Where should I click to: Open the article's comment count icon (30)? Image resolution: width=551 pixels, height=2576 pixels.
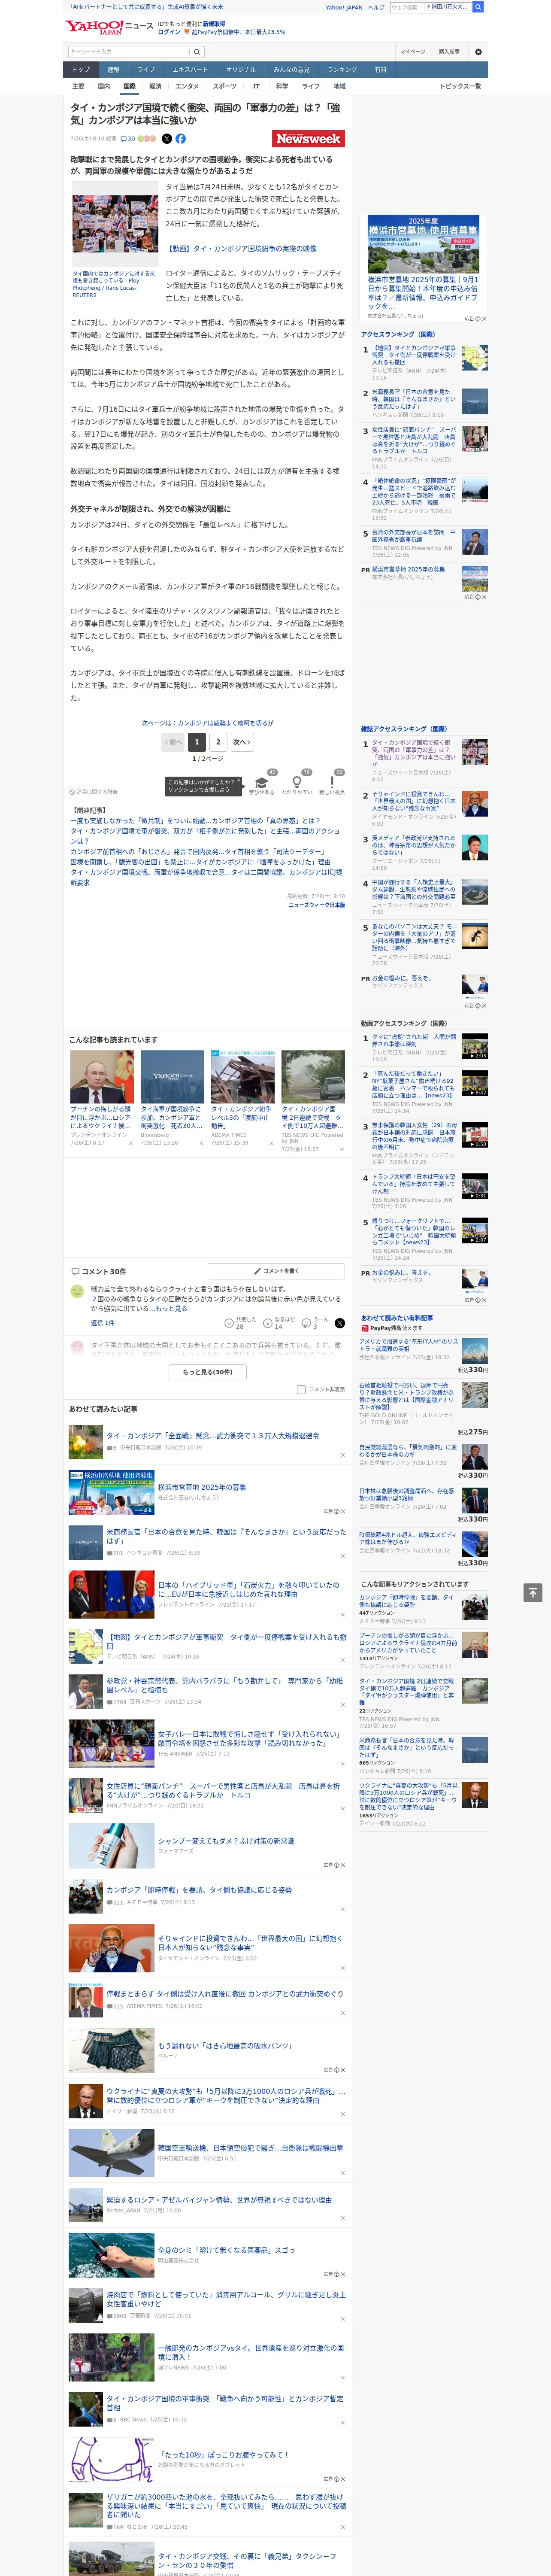(x=127, y=139)
